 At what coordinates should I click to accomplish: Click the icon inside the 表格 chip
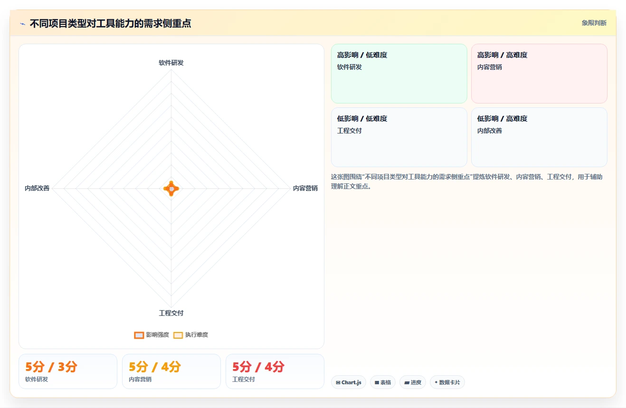(377, 382)
